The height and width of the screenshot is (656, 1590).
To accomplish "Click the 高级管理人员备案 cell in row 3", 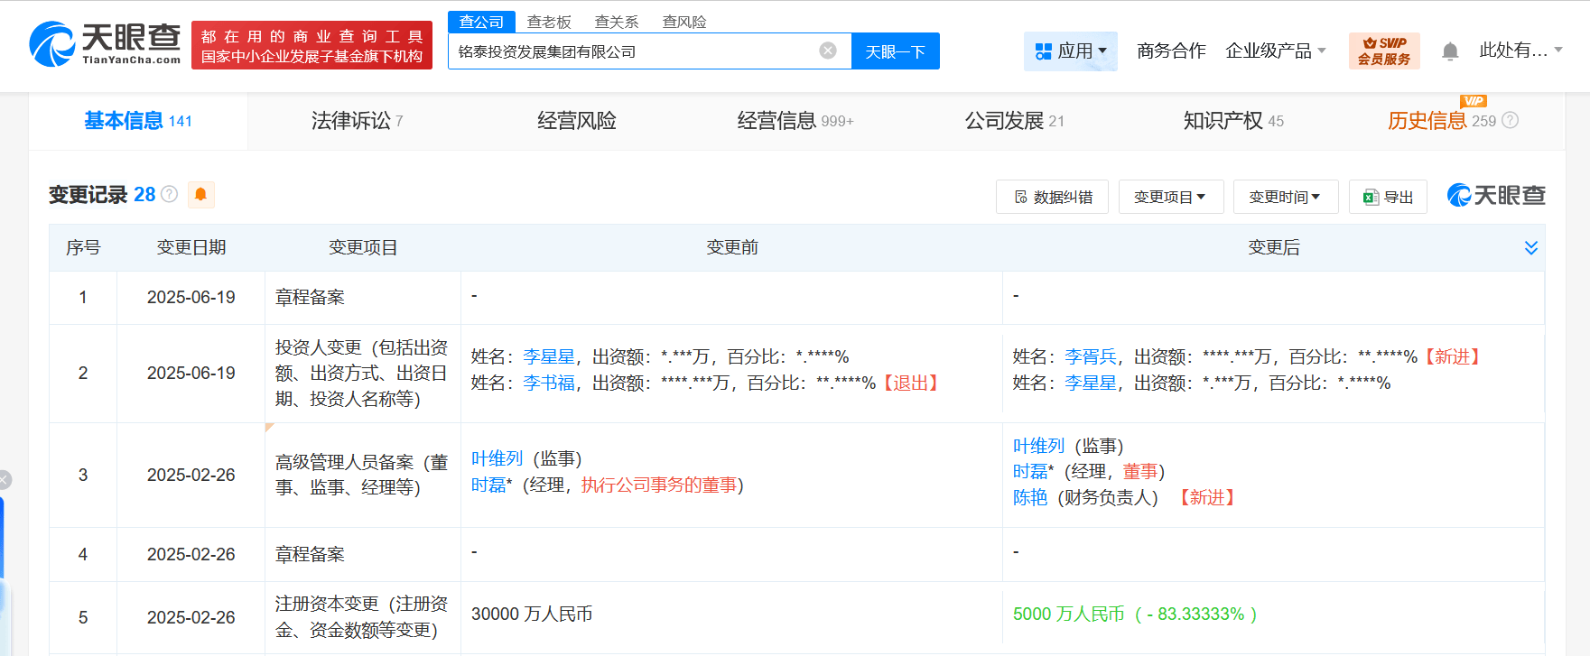I will [362, 475].
